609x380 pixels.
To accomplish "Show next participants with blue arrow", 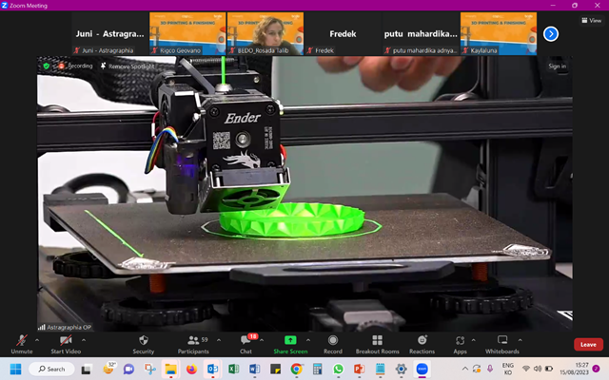I will click(x=551, y=34).
